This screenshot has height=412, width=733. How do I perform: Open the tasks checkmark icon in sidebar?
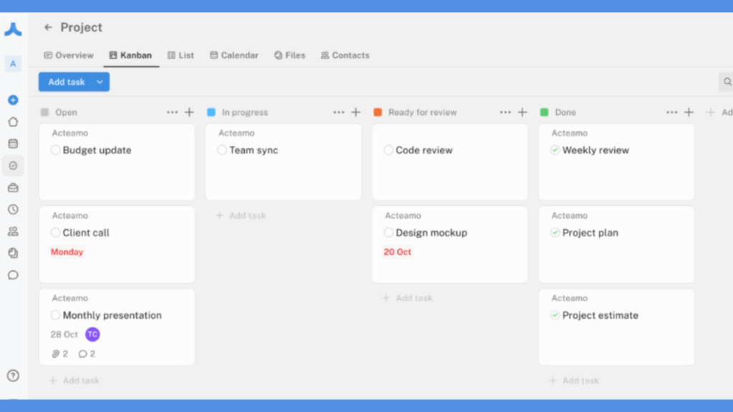[x=13, y=166]
